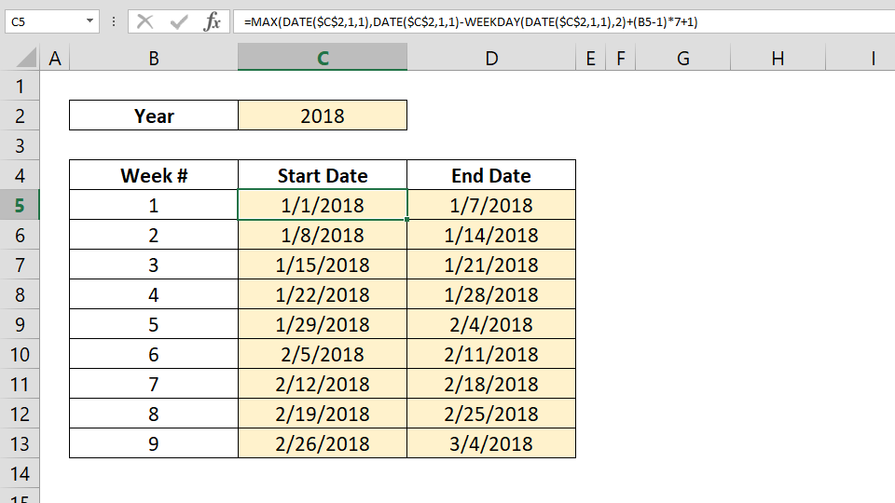Select the Week # header cell

[154, 175]
